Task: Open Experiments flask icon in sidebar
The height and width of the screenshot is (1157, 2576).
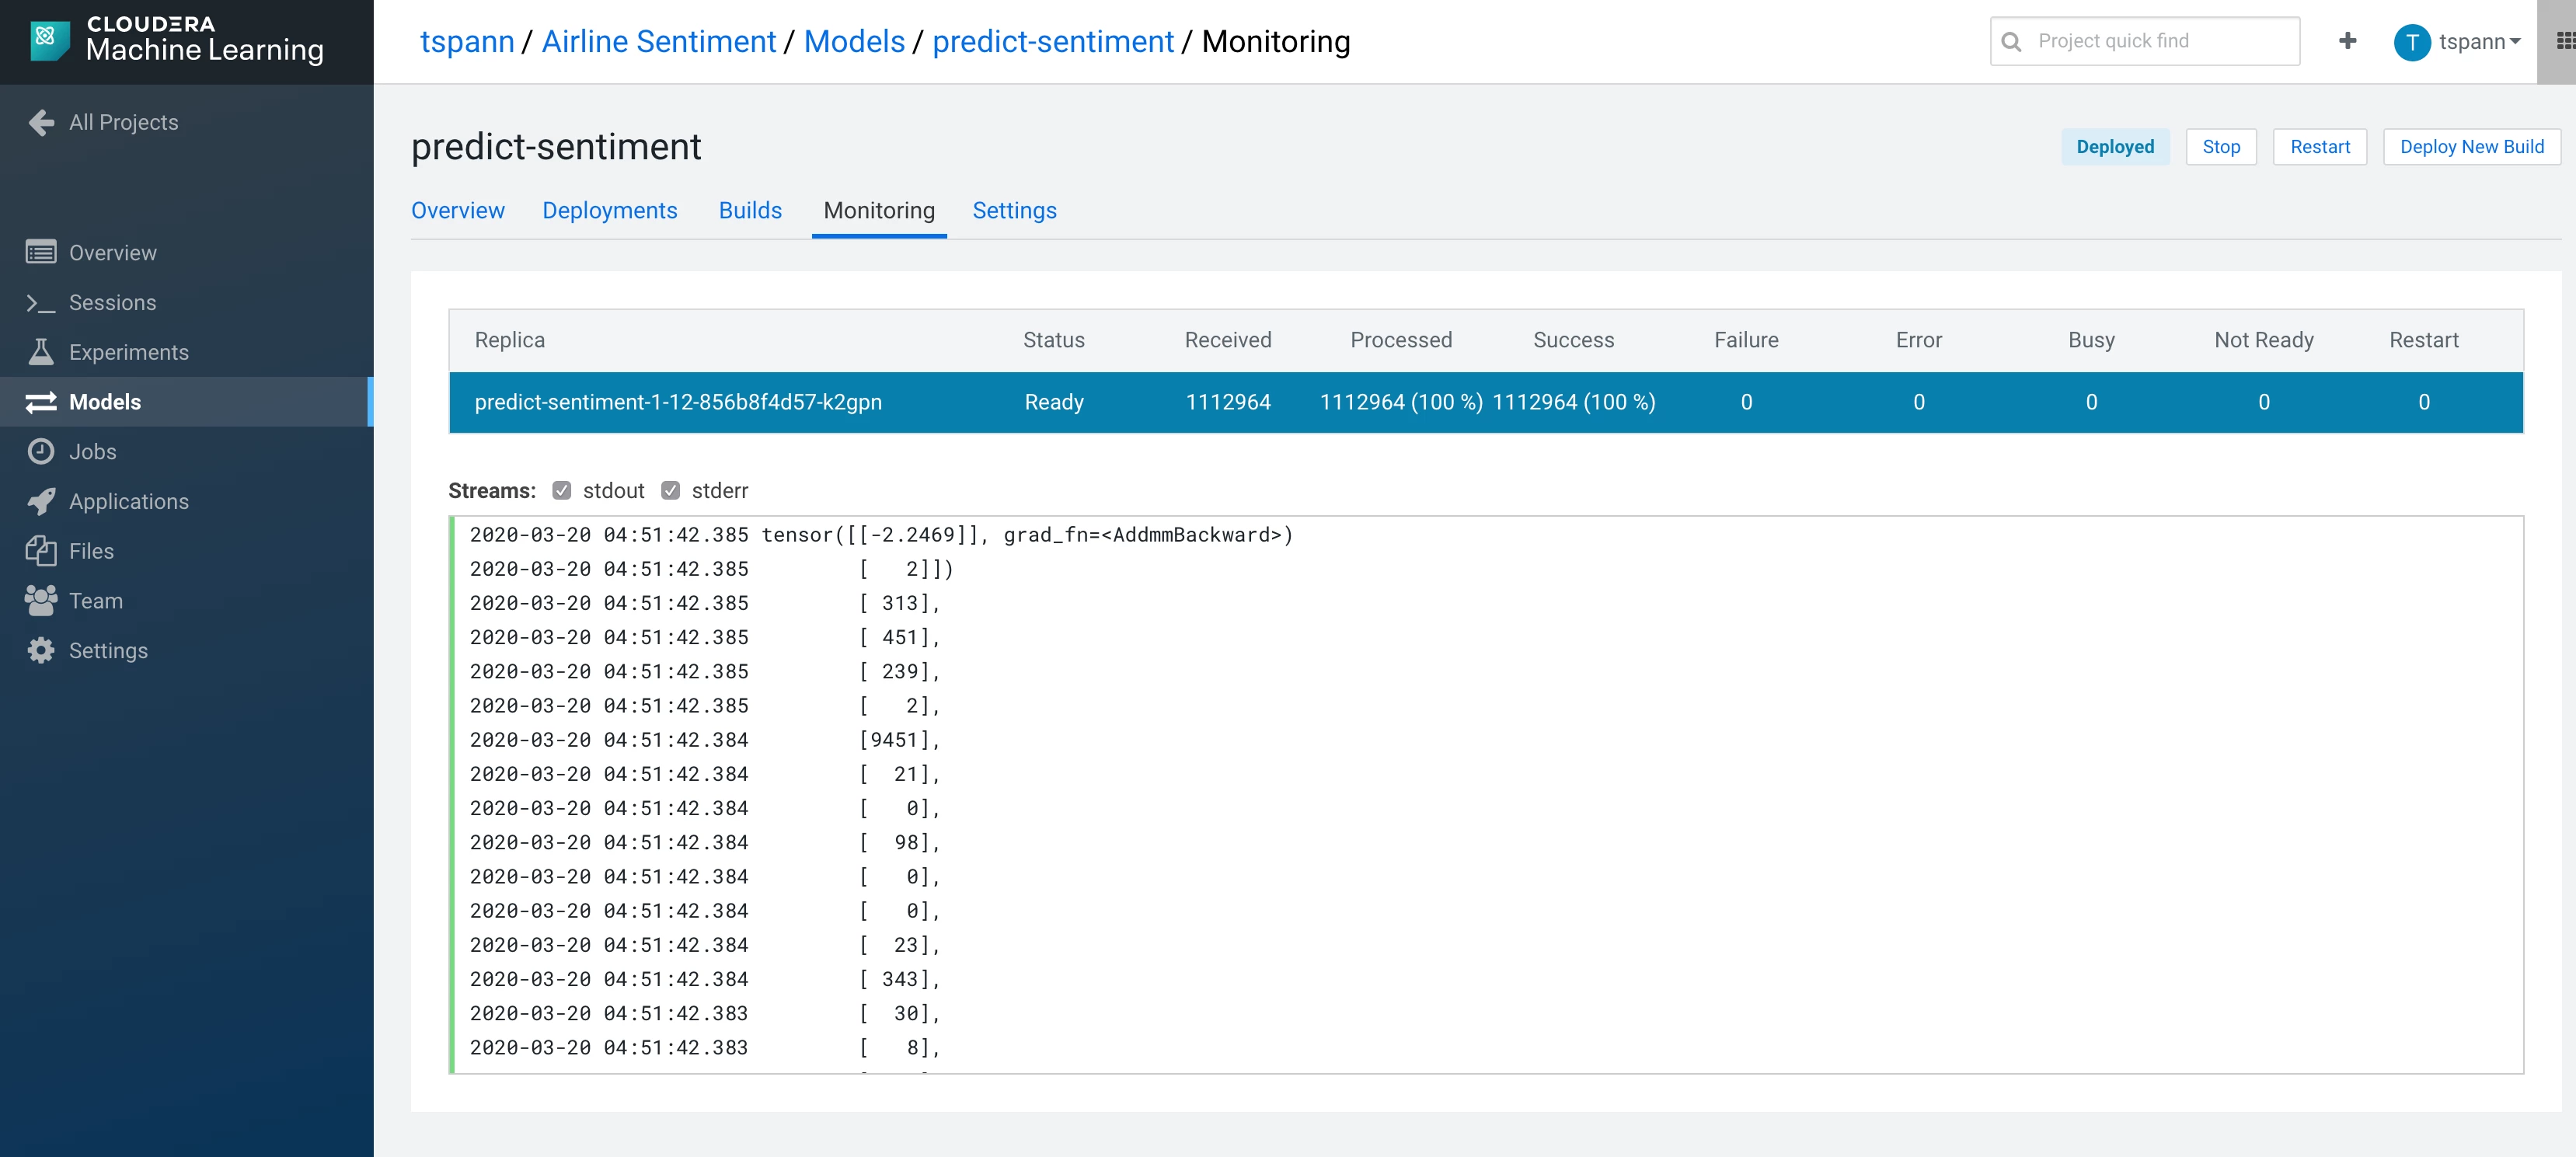Action: tap(41, 352)
